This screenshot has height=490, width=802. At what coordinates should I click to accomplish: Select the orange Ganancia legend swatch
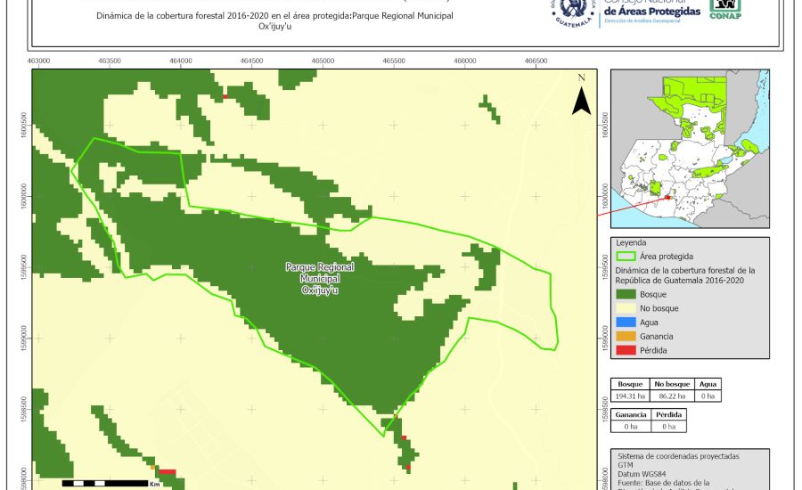pos(626,337)
